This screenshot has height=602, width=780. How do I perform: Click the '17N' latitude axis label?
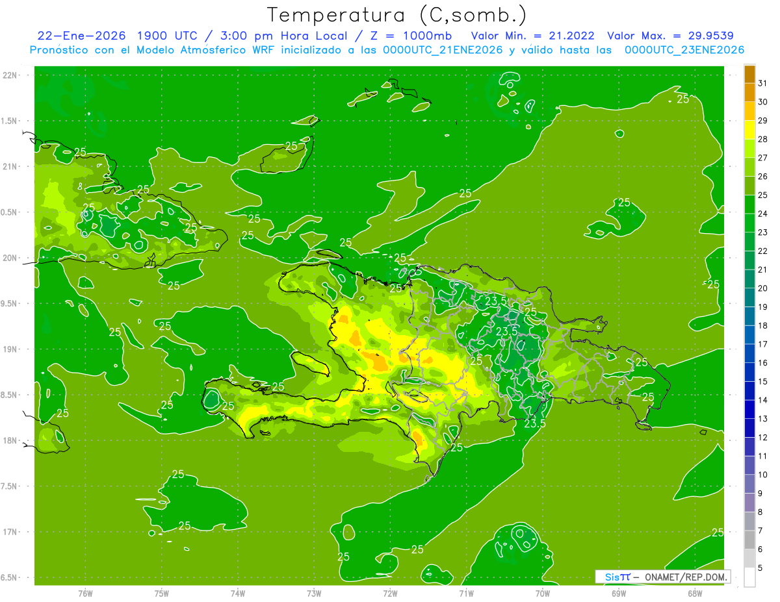[x=10, y=532]
